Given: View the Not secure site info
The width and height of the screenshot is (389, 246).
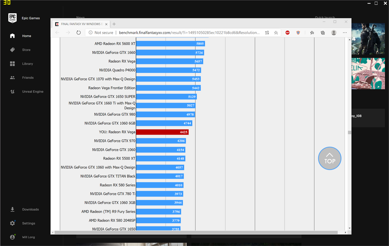Looking at the screenshot, I should pos(101,33).
